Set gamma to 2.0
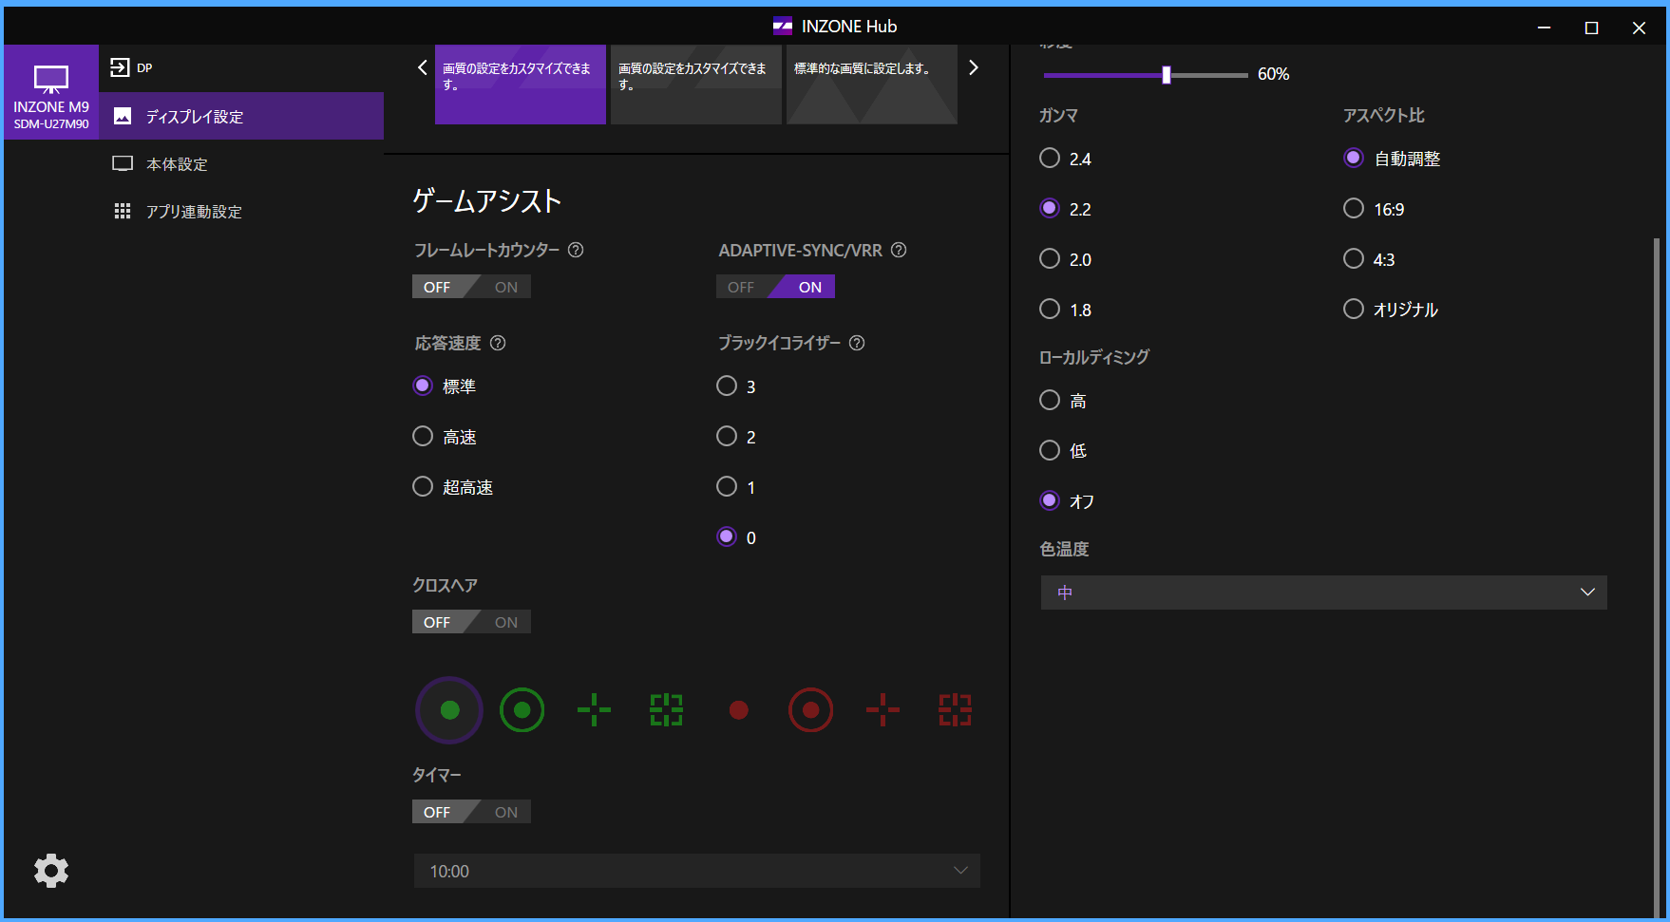 click(1050, 258)
